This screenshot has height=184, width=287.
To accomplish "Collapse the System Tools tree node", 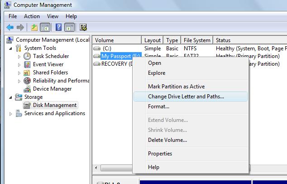I will click(x=10, y=48).
